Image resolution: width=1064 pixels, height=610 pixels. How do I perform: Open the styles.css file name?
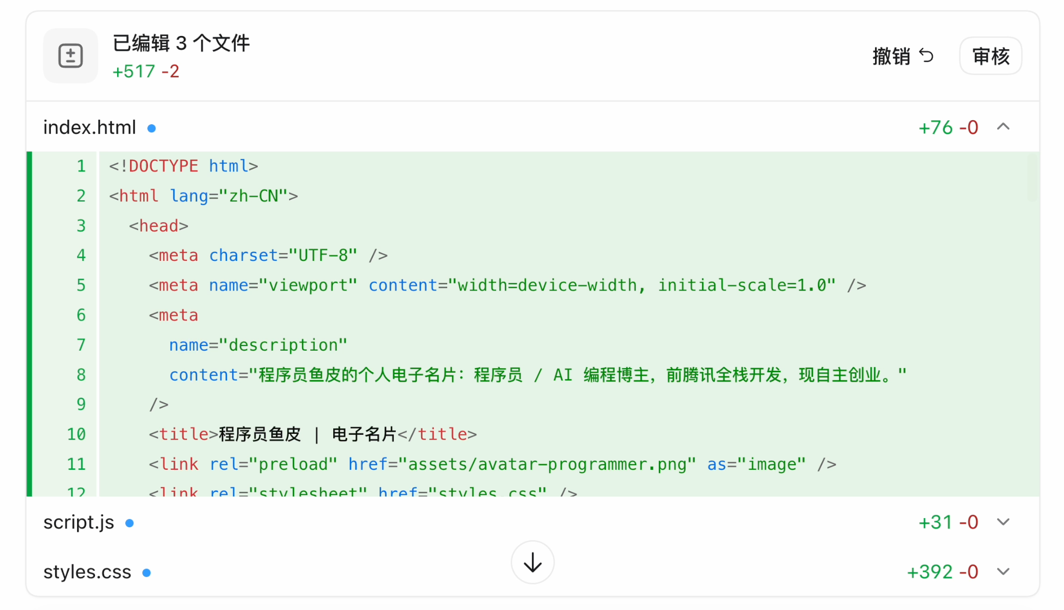(x=87, y=571)
